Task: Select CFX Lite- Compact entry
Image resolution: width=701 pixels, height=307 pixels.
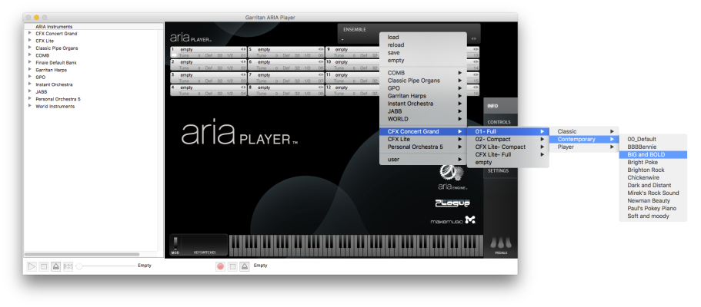Action: (x=508, y=147)
